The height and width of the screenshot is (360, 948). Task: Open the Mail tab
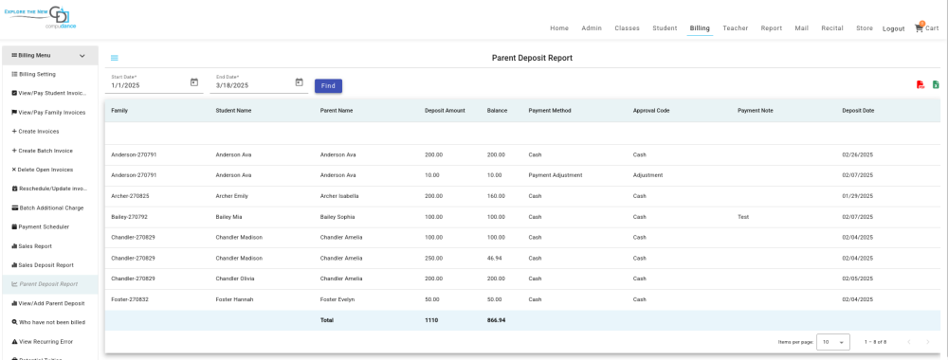pyautogui.click(x=802, y=28)
